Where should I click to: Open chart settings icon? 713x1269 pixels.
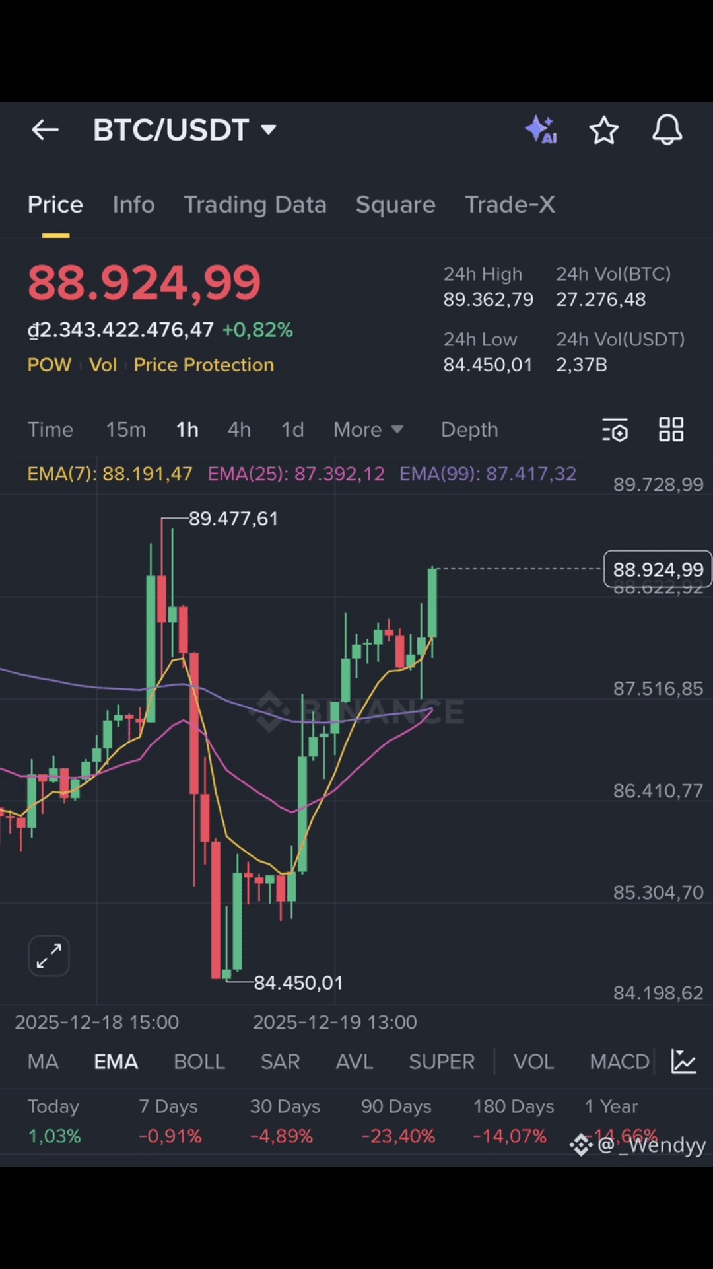click(615, 430)
